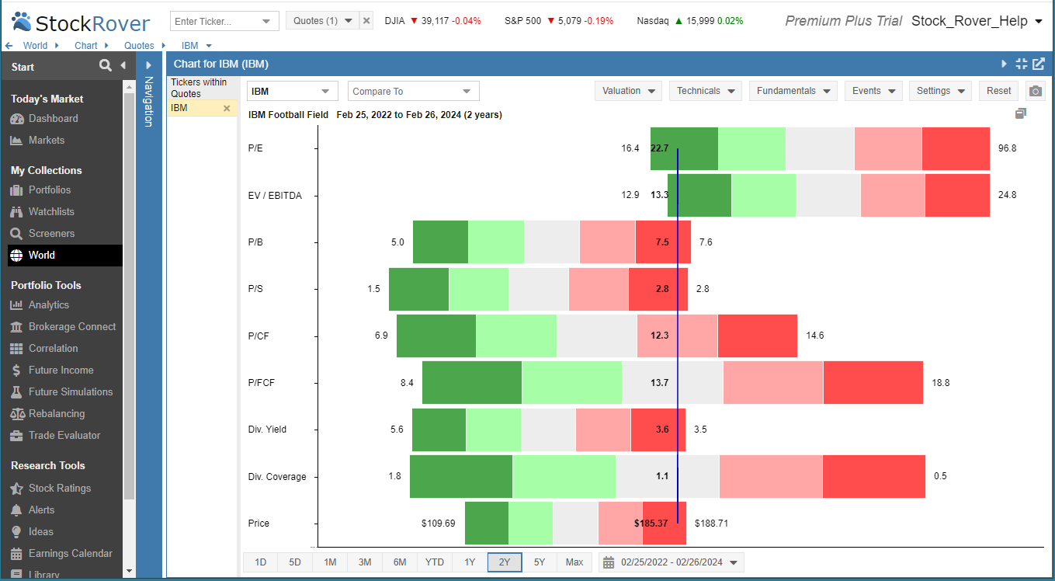Screen dimensions: 1055x581
Task: Open the chart Settings menu
Action: pyautogui.click(x=940, y=91)
